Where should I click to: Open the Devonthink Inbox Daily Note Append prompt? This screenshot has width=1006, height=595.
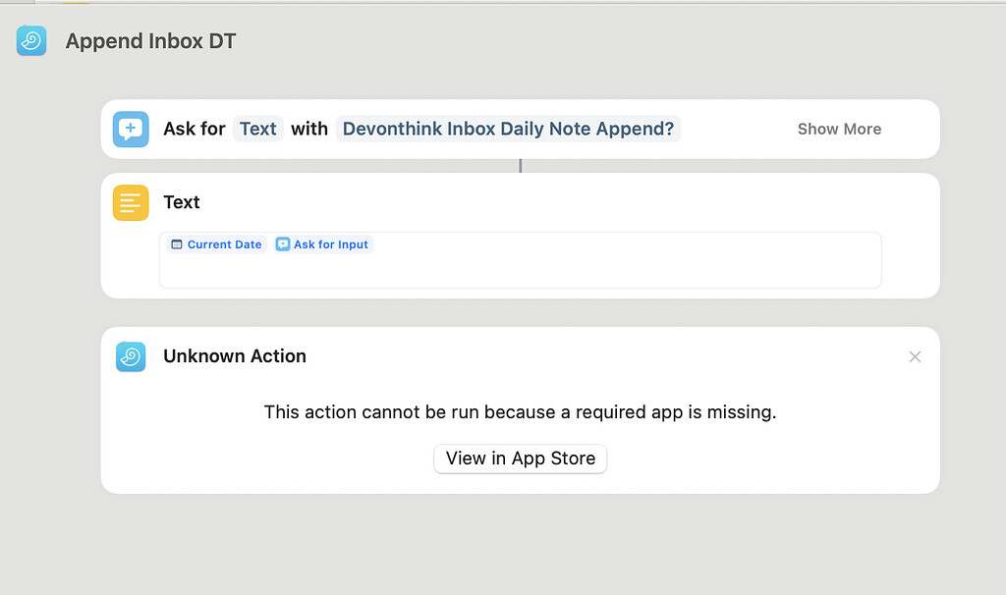click(508, 129)
